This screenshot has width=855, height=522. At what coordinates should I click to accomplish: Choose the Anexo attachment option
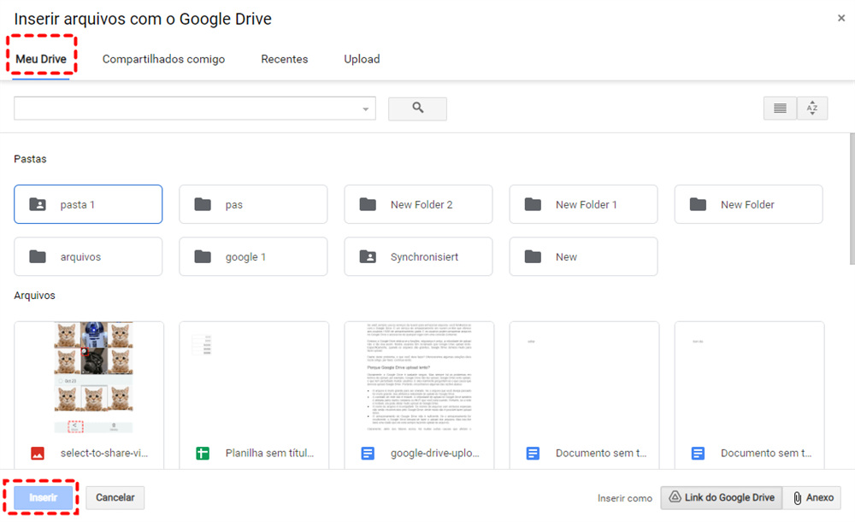click(812, 498)
